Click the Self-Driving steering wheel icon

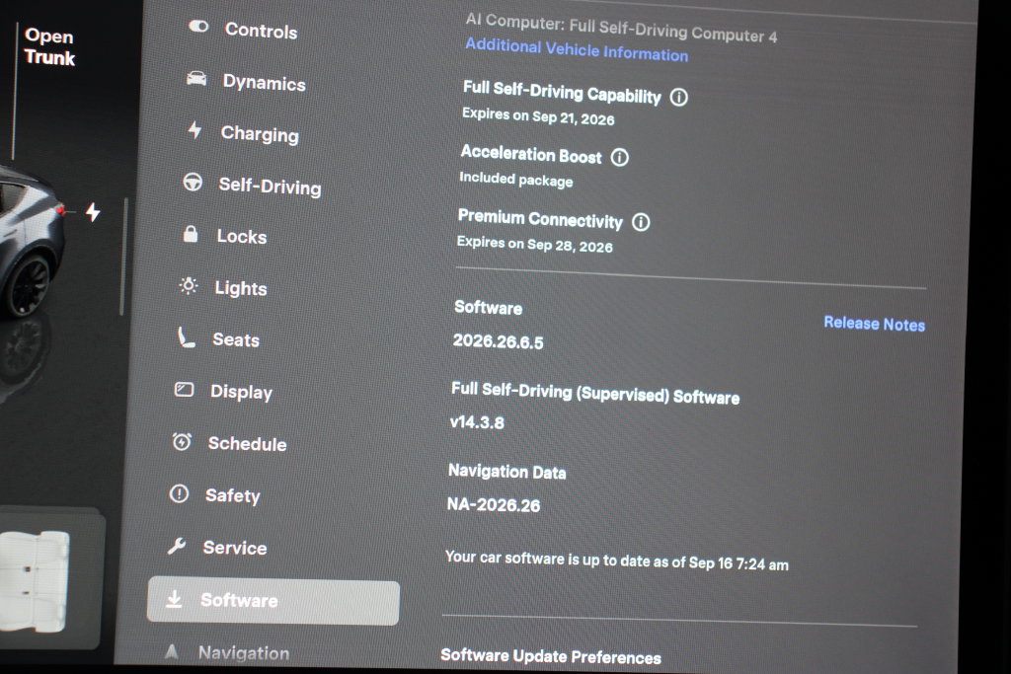pyautogui.click(x=193, y=183)
